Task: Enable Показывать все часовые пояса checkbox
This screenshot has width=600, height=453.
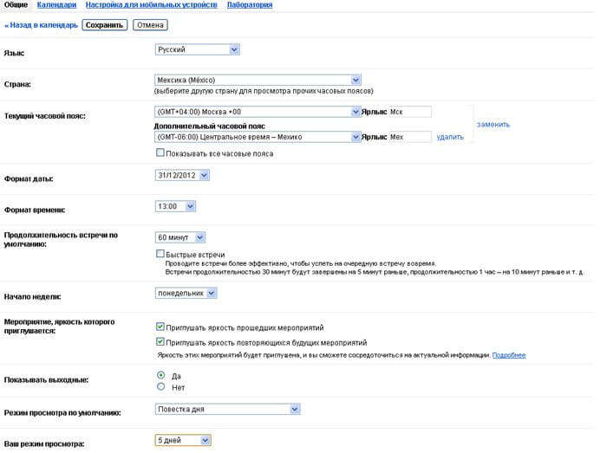Action: tap(160, 153)
